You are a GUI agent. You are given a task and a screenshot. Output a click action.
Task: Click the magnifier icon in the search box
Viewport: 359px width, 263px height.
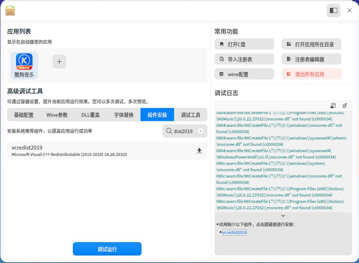click(169, 131)
